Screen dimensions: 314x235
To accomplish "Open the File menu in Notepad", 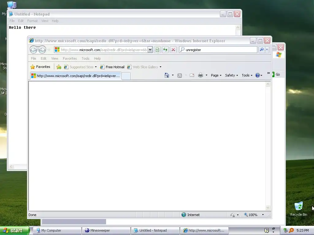I will click(x=12, y=21).
